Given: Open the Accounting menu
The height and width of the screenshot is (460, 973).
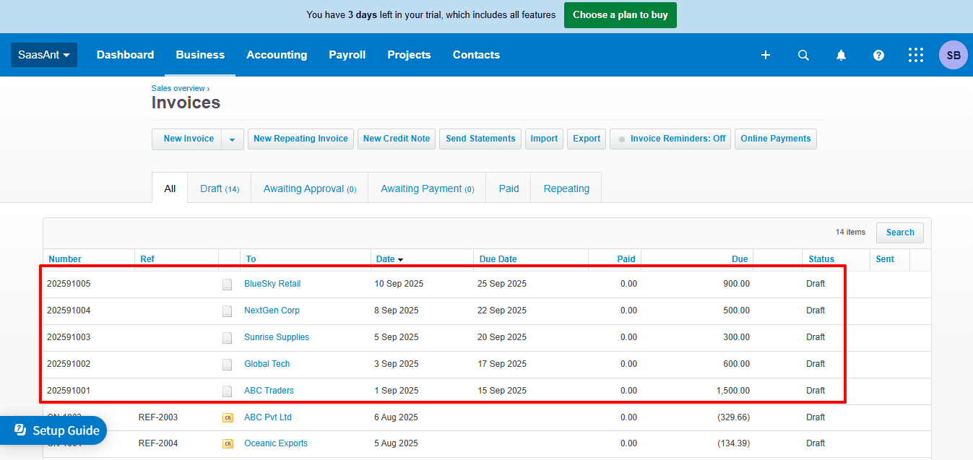Looking at the screenshot, I should point(277,55).
